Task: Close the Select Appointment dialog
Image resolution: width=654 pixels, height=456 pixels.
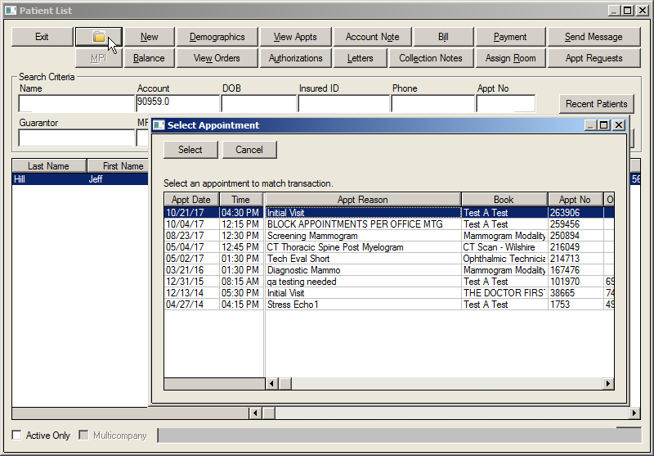Action: [619, 125]
